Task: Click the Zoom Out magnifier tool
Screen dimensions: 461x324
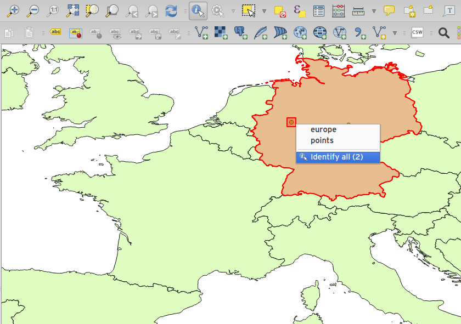Action: point(32,10)
